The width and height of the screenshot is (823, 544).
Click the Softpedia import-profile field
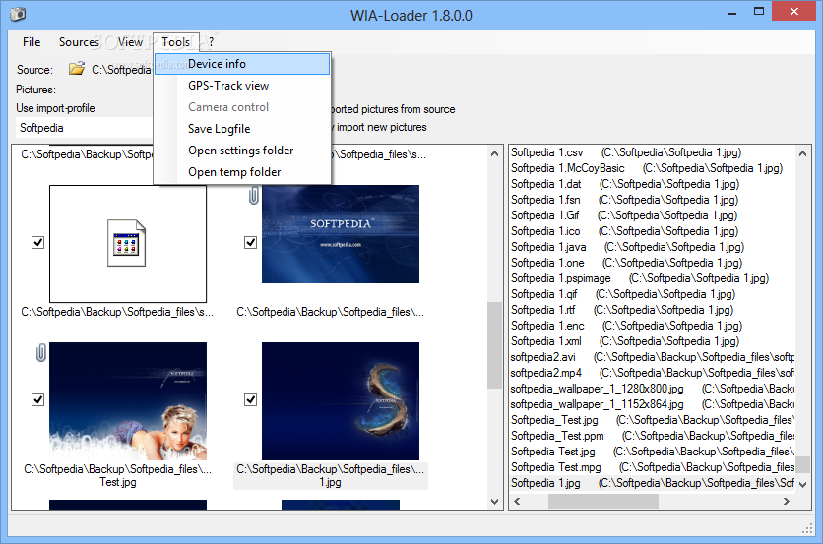[84, 128]
